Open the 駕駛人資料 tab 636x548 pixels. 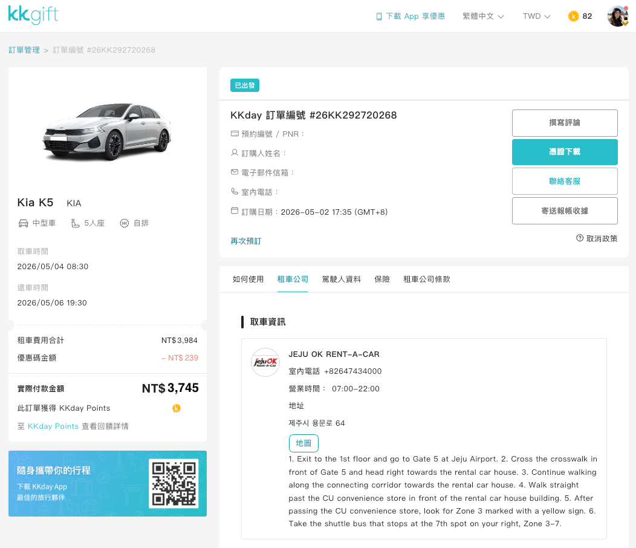(x=341, y=279)
